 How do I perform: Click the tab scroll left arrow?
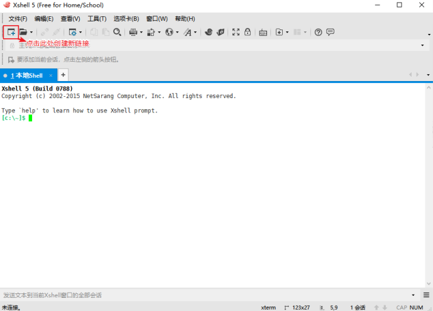click(410, 75)
